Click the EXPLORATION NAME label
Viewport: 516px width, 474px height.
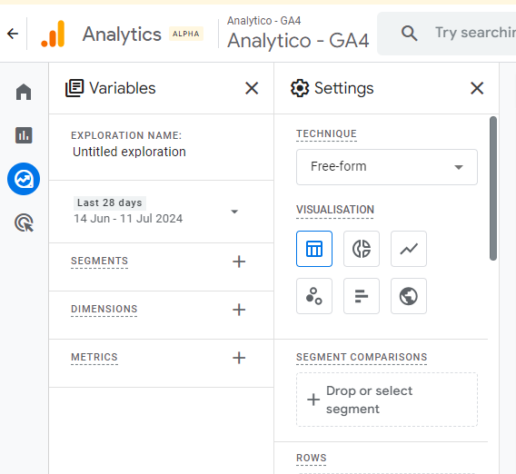pyautogui.click(x=126, y=135)
